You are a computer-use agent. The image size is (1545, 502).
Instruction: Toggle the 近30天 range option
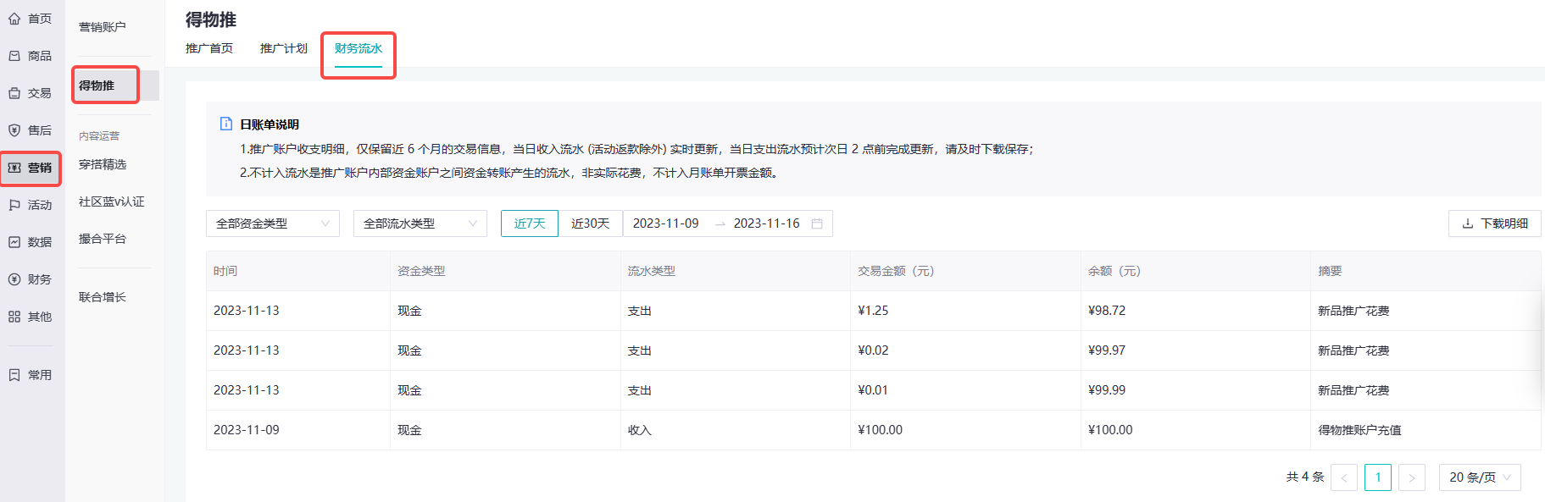coord(591,223)
